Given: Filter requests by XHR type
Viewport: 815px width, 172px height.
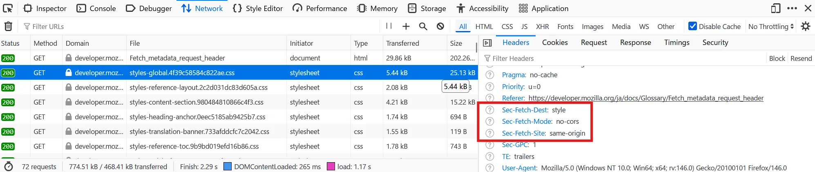Looking at the screenshot, I should (x=542, y=27).
